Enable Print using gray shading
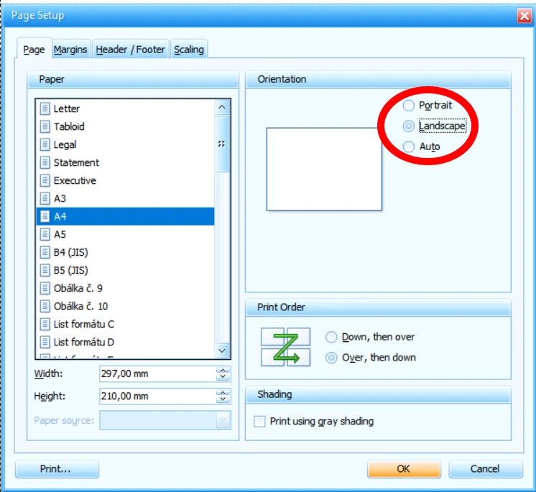The height and width of the screenshot is (492, 536). [260, 422]
